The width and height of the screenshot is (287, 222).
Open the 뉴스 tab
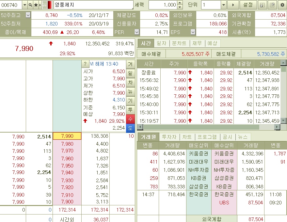243,137
